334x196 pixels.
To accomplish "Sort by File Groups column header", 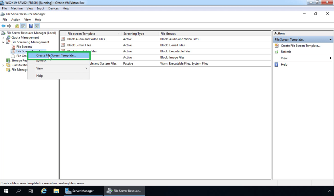I will tap(215, 33).
